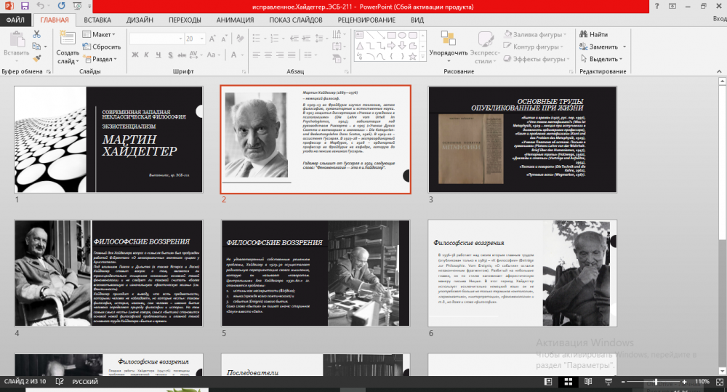Click the Сбросить (Reset) slide button
Image resolution: width=727 pixels, height=392 pixels.
[100, 47]
